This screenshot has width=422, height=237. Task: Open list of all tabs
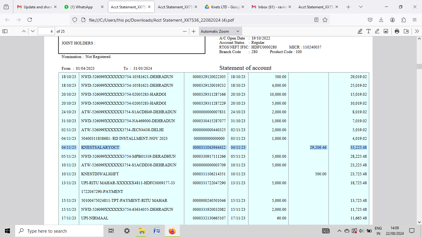click(361, 7)
